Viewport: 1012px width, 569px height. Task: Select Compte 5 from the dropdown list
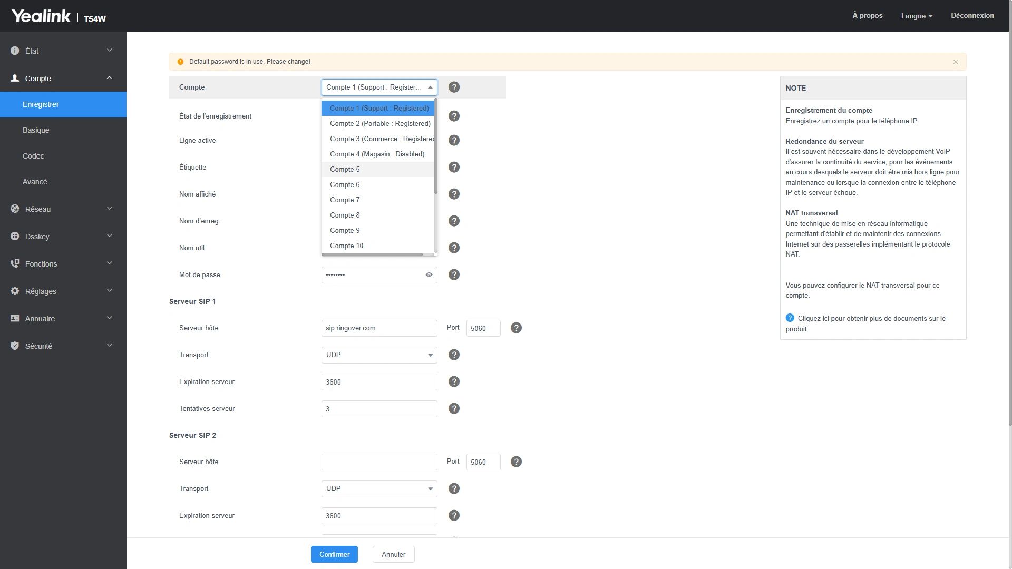point(345,170)
